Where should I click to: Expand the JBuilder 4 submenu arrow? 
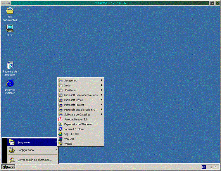[x=101, y=90]
